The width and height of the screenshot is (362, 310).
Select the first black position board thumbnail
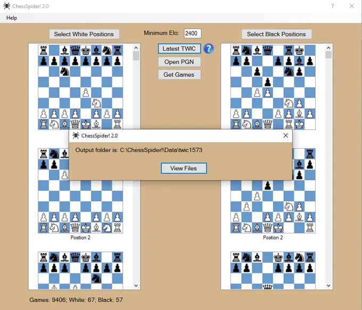click(273, 87)
